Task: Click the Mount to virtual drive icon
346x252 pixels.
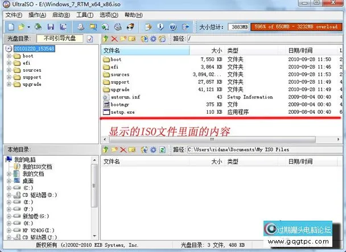Action: [x=118, y=27]
